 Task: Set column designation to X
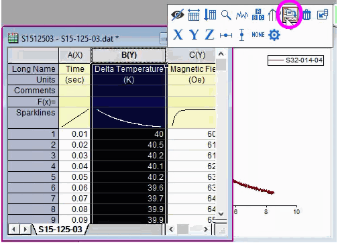(178, 35)
